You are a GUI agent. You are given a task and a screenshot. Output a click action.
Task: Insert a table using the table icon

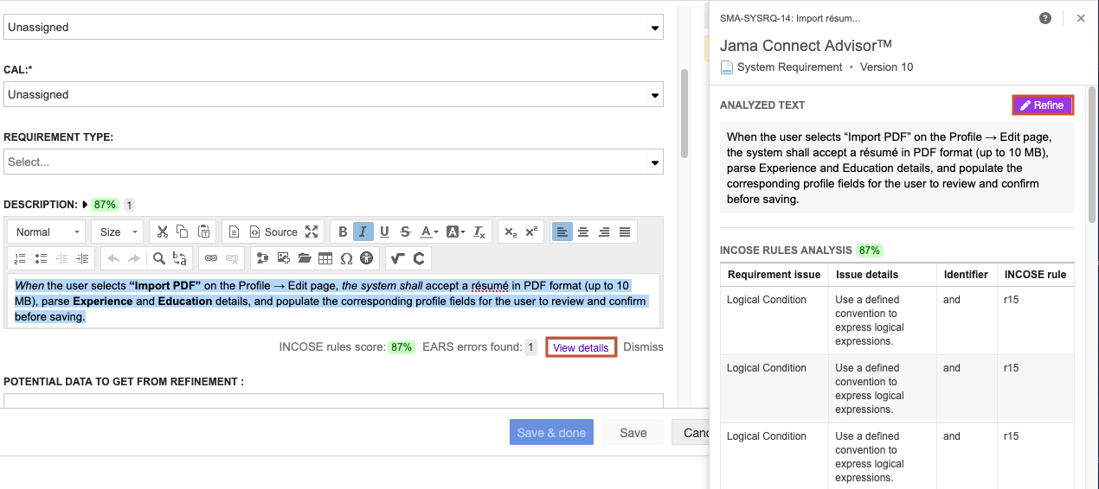click(x=325, y=257)
